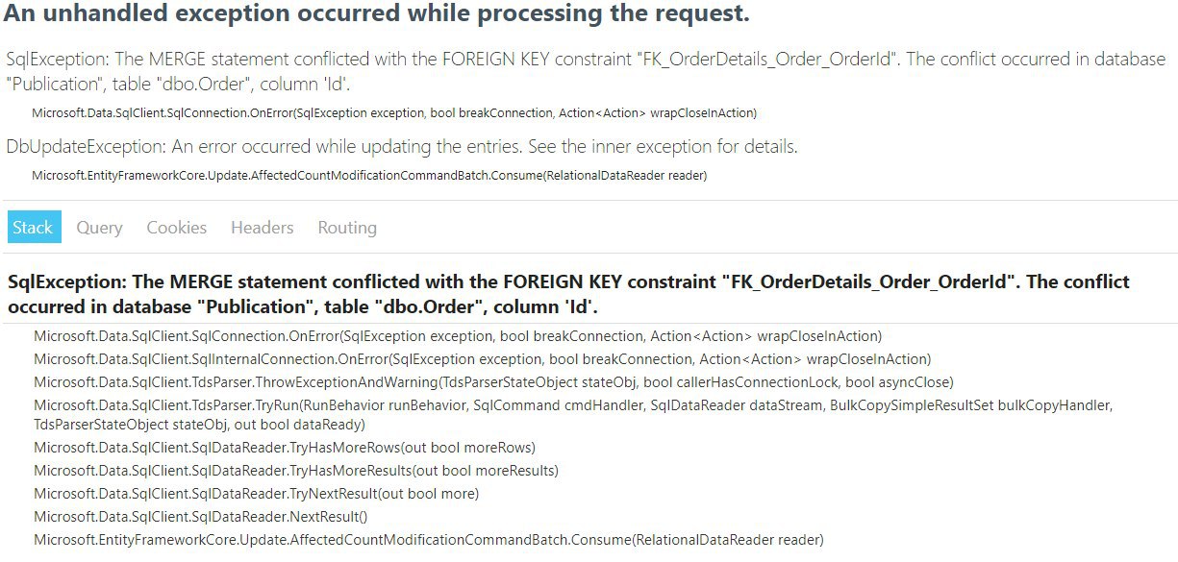Image resolution: width=1178 pixels, height=562 pixels.
Task: Select the Cookies tab
Action: pos(176,228)
